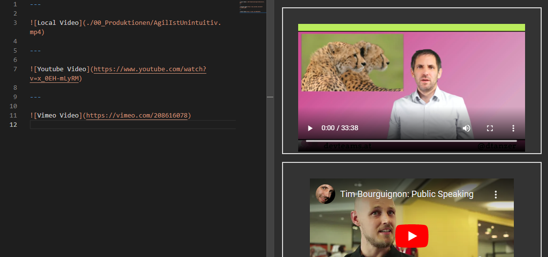Click Tim Bourguignon channel avatar
The height and width of the screenshot is (257, 548).
point(325,194)
